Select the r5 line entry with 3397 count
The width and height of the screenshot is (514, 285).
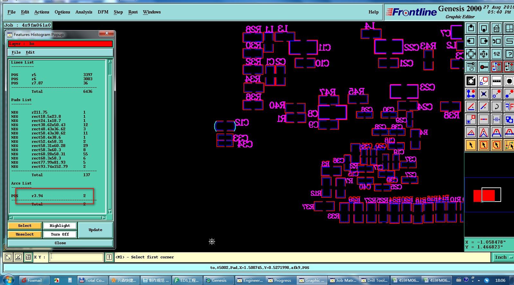point(52,75)
